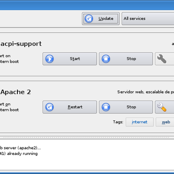Click the Update button
The image size is (174, 174).
pos(100,19)
